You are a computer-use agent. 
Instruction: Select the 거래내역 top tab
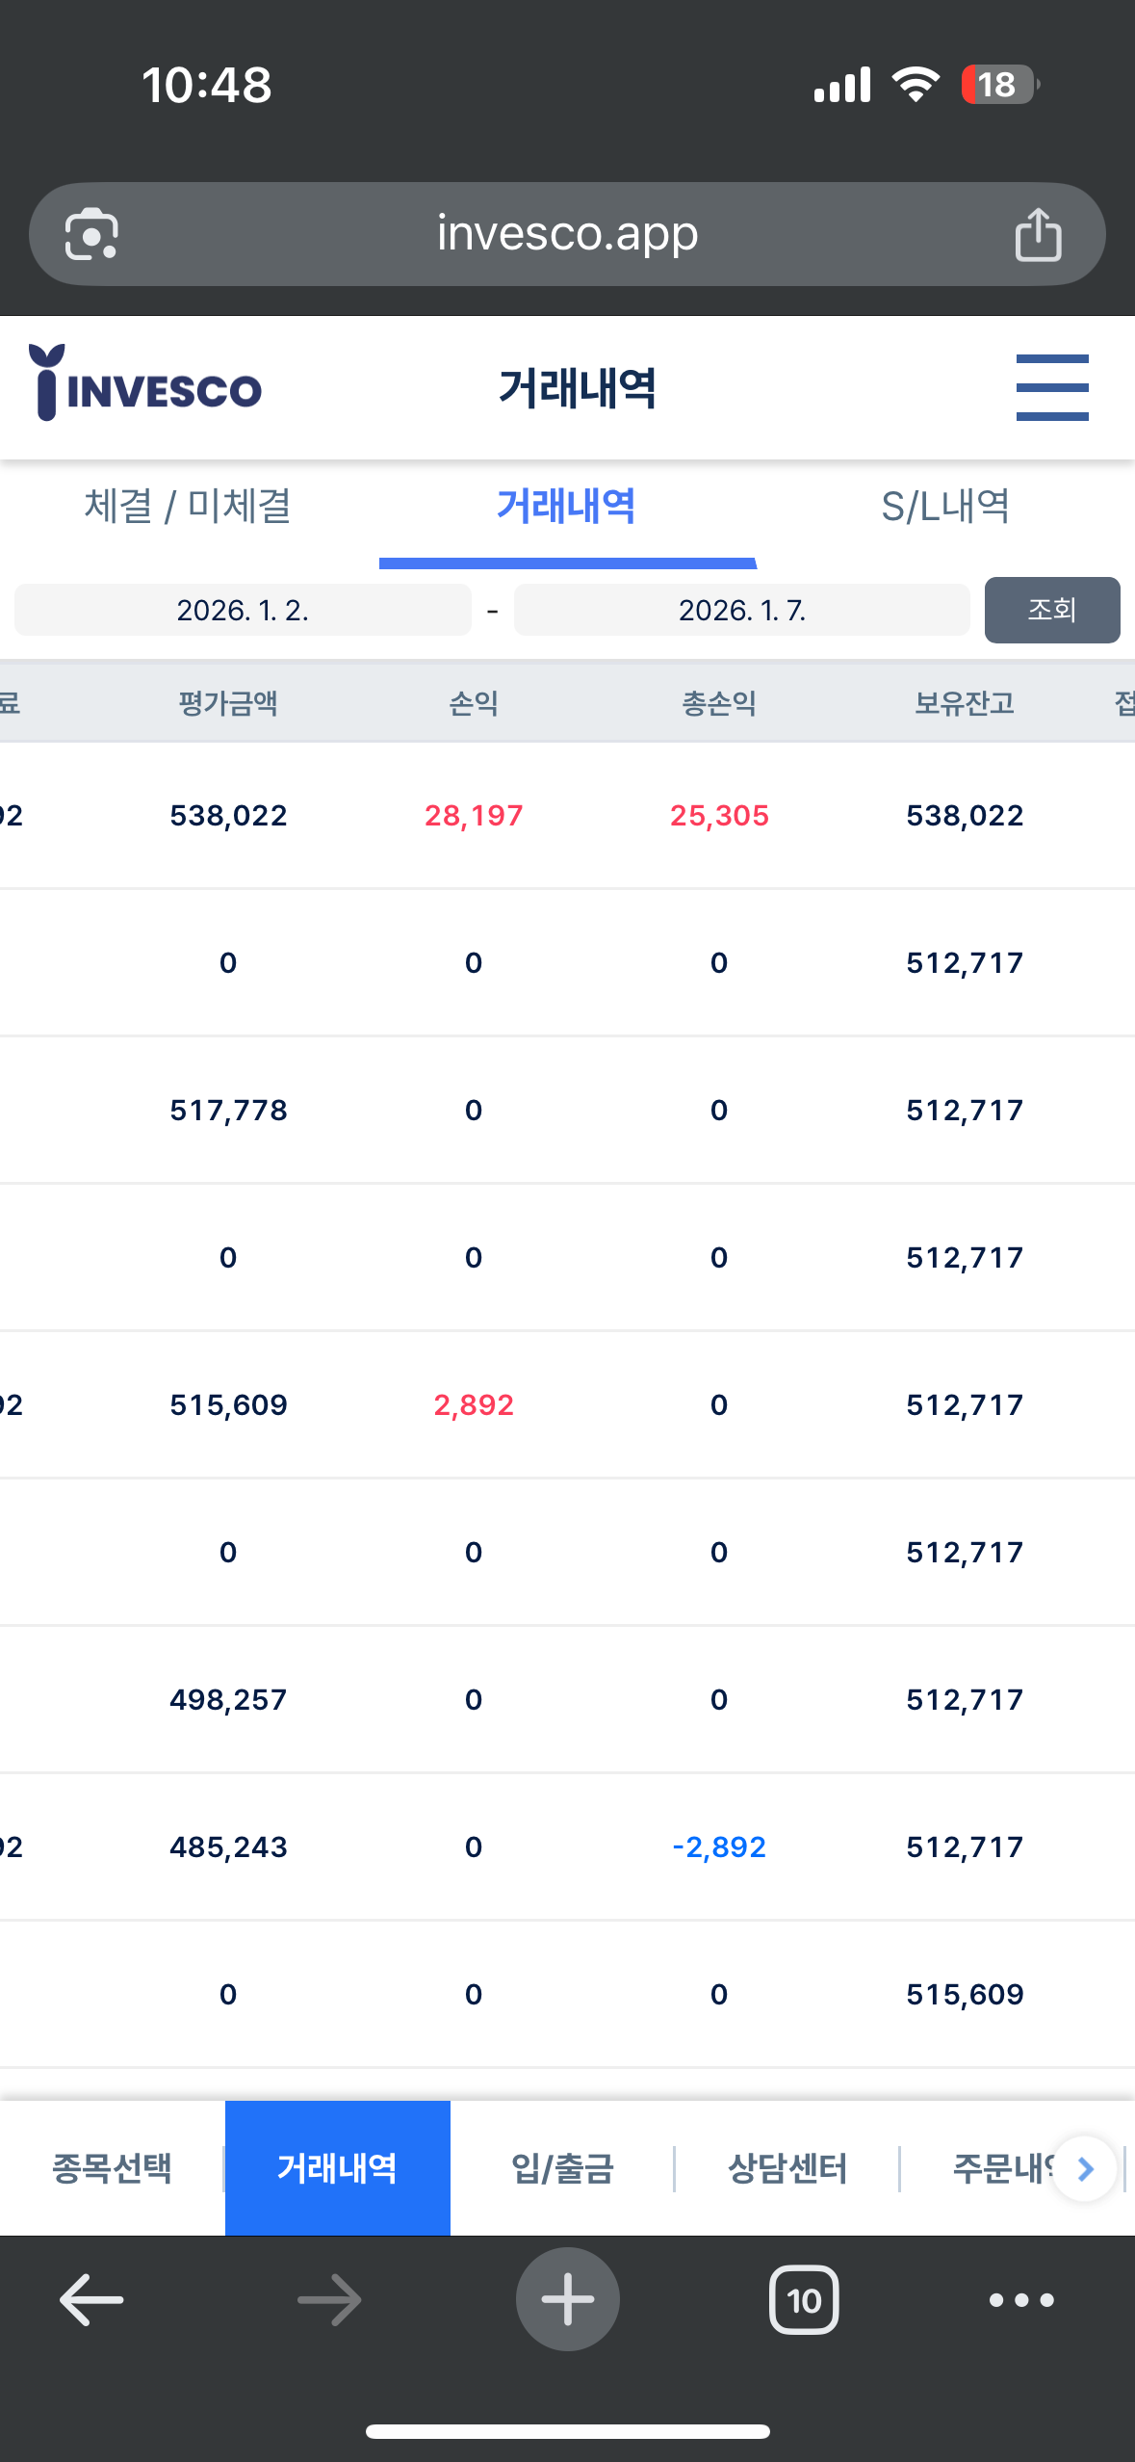567,506
